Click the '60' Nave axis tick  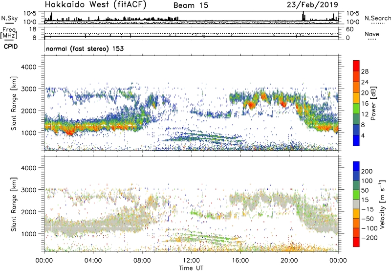click(x=349, y=29)
